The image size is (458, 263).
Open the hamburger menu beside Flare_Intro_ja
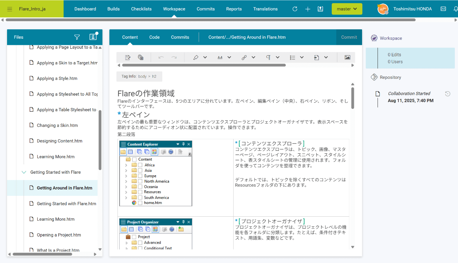(10, 9)
